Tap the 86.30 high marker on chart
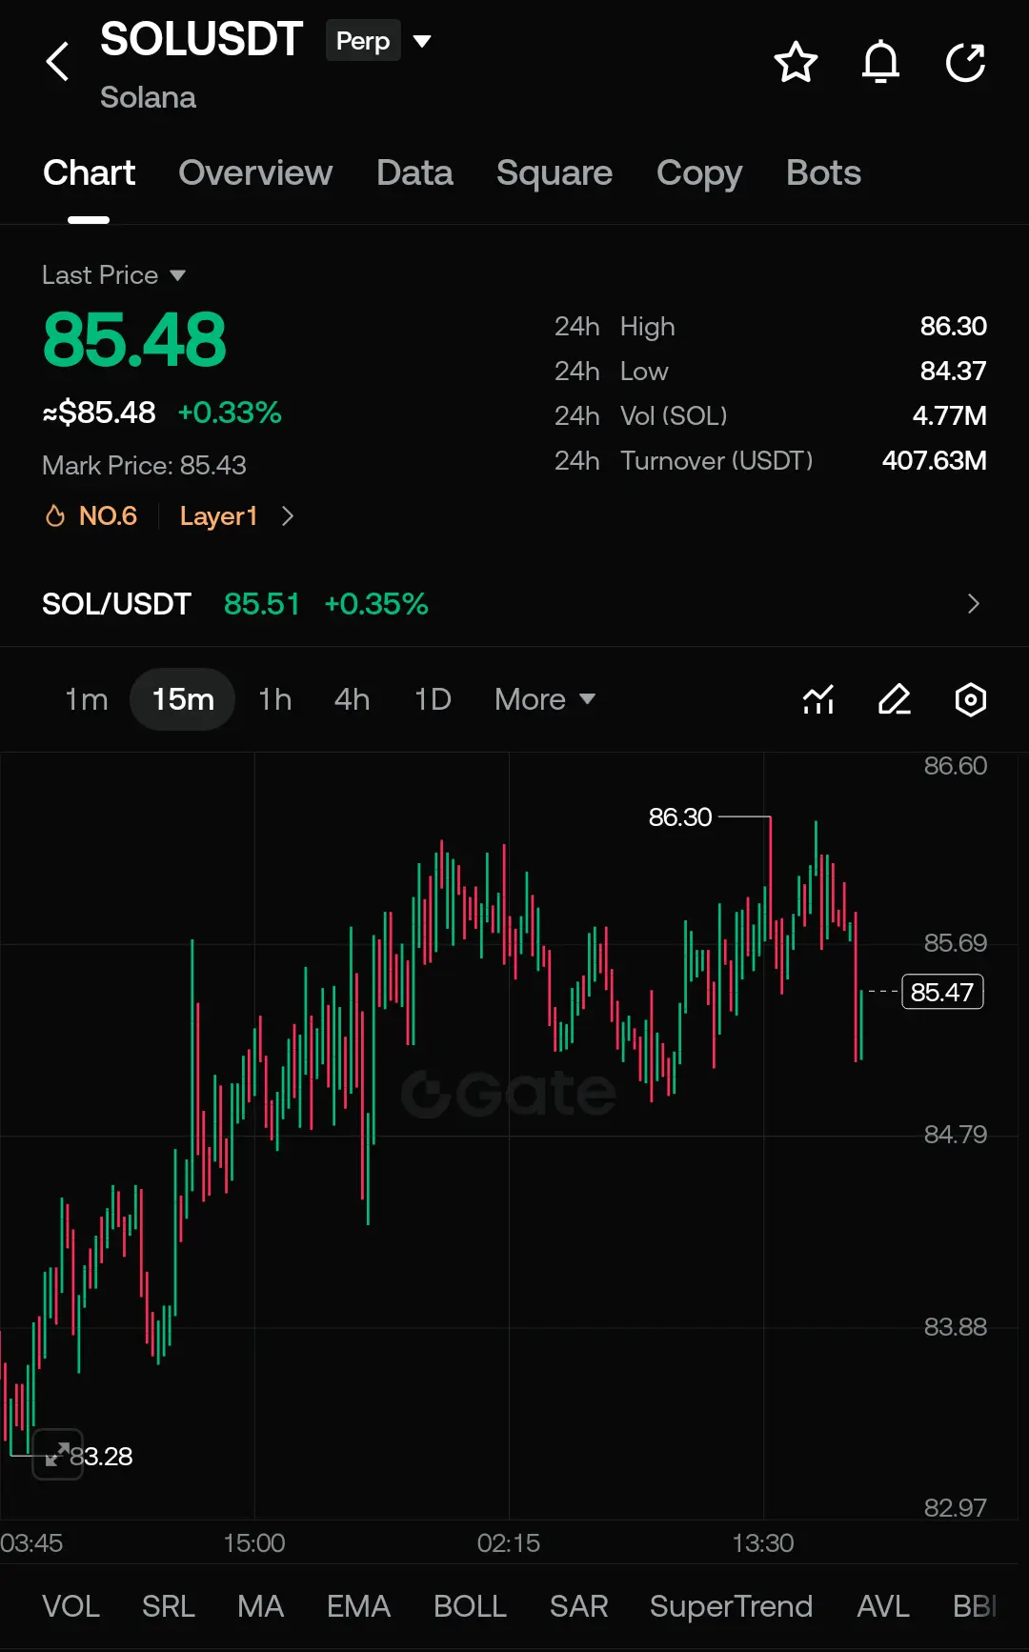1029x1652 pixels. [x=680, y=817]
